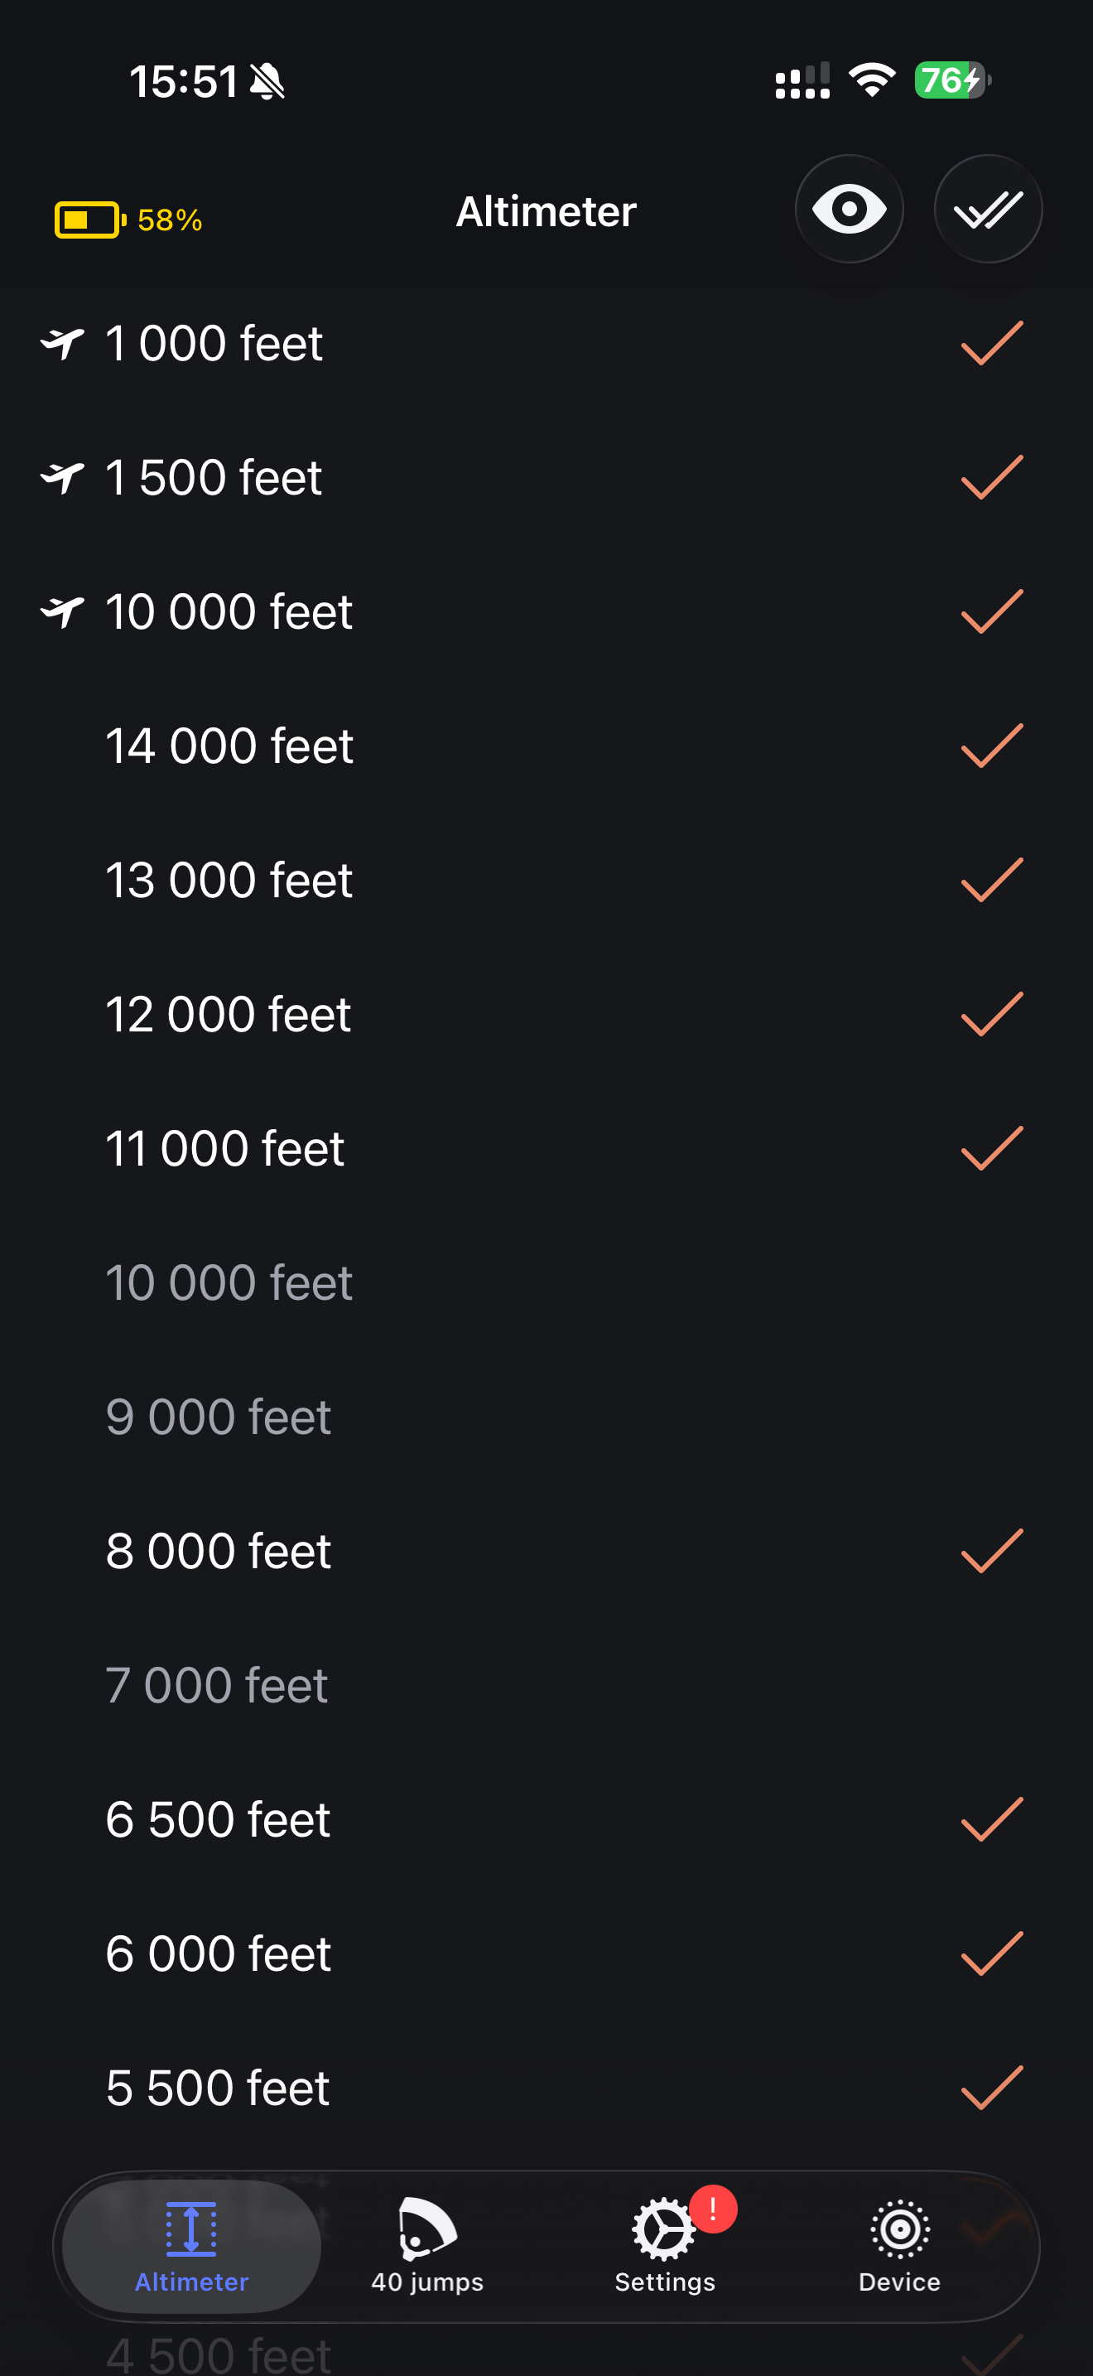Tap the eye visibility icon in header
Screen dimensions: 1093x2376
[849, 210]
